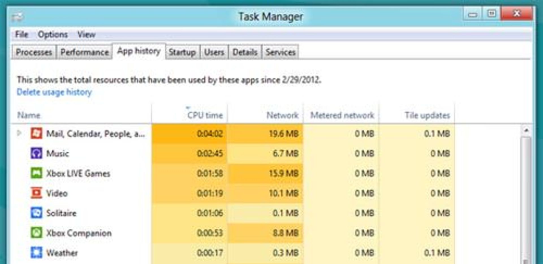Open the Options menu
This screenshot has width=543, height=264.
(x=53, y=35)
